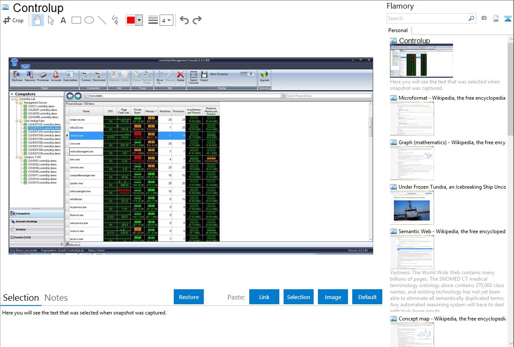Click the Paste Link button
This screenshot has height=347, width=514.
pyautogui.click(x=264, y=297)
